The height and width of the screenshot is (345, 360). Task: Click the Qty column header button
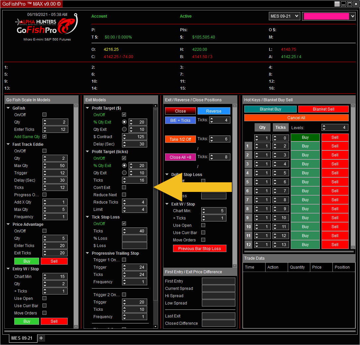pyautogui.click(x=262, y=128)
